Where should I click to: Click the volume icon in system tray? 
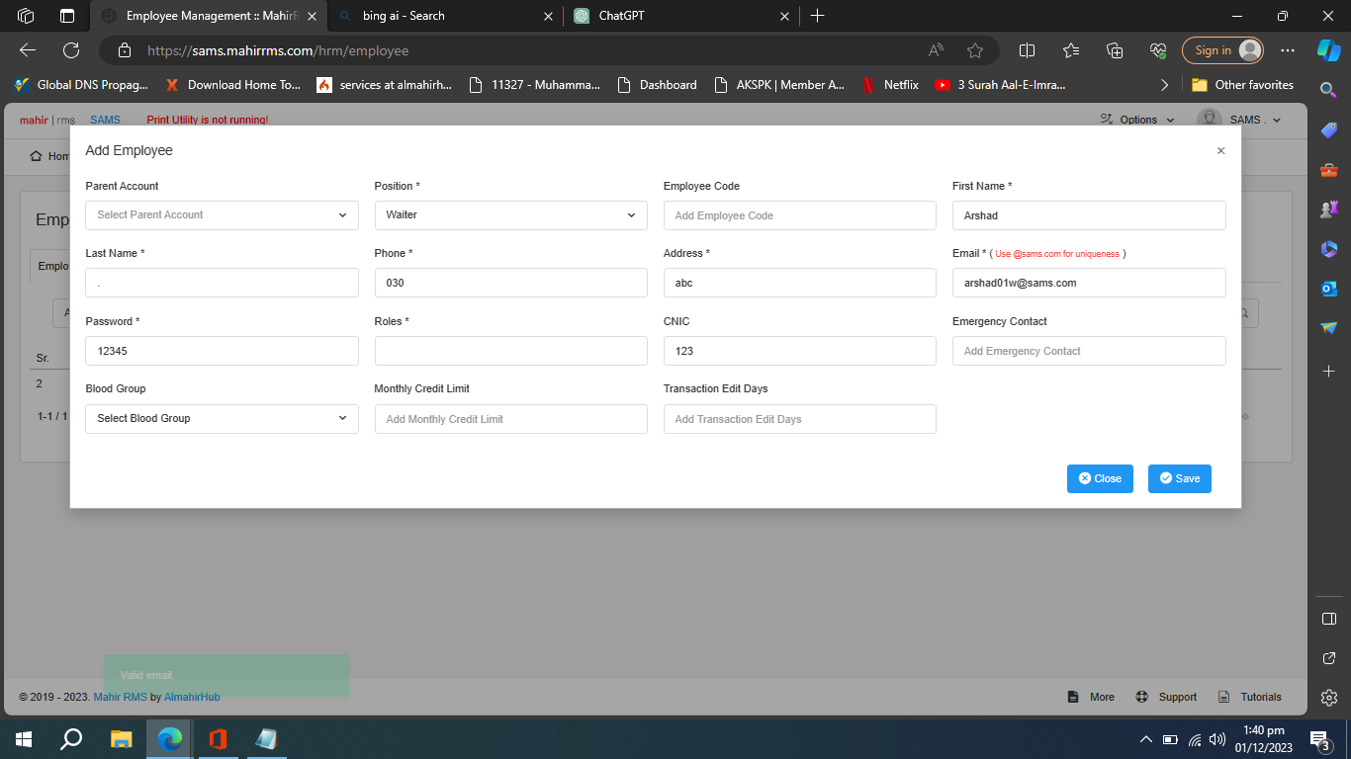tap(1217, 739)
